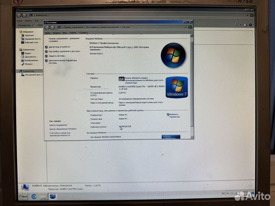The height and width of the screenshot is (206, 275).
Task: Open Упорядочить dropdown in Компьютер window
Action: point(26,25)
